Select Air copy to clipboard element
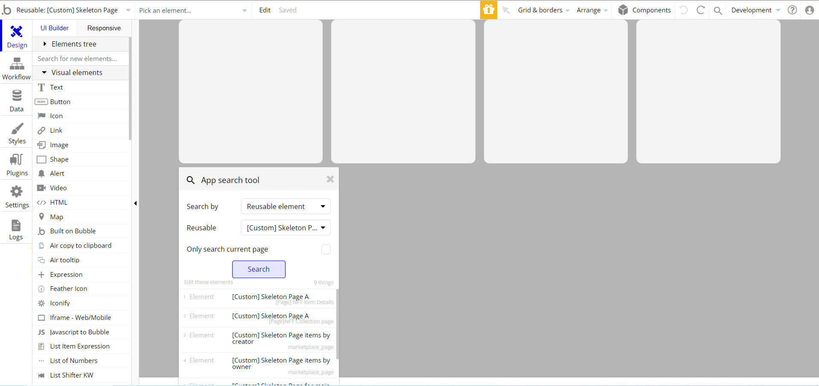Image resolution: width=819 pixels, height=386 pixels. click(81, 246)
